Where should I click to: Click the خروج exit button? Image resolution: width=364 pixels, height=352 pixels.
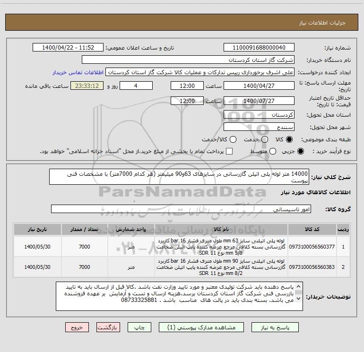[x=77, y=327]
